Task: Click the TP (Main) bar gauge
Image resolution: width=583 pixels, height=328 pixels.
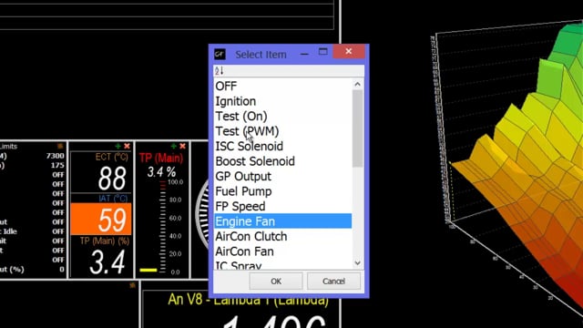Action: pos(162,227)
